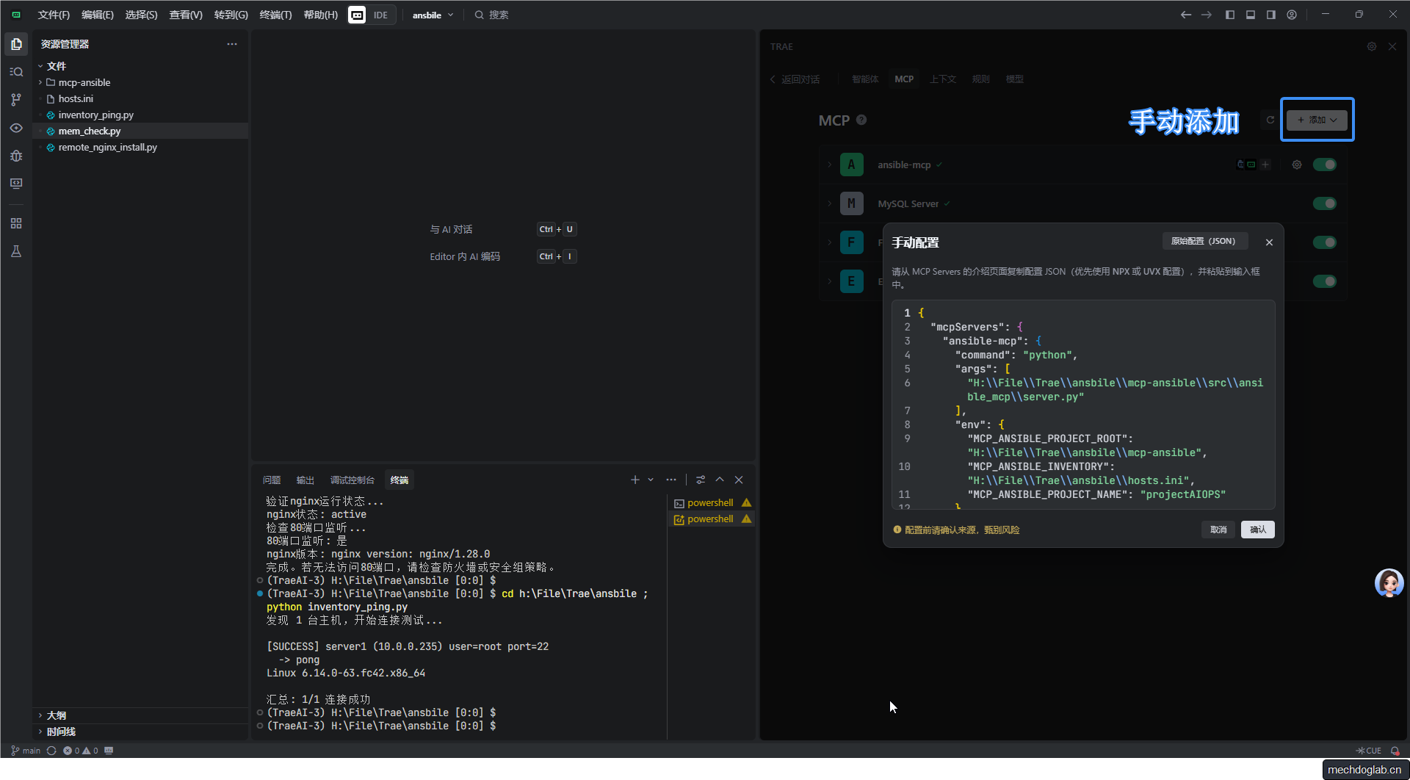Viewport: 1410px width, 780px height.
Task: Expand the ansible-mcp server entry
Action: 829,165
